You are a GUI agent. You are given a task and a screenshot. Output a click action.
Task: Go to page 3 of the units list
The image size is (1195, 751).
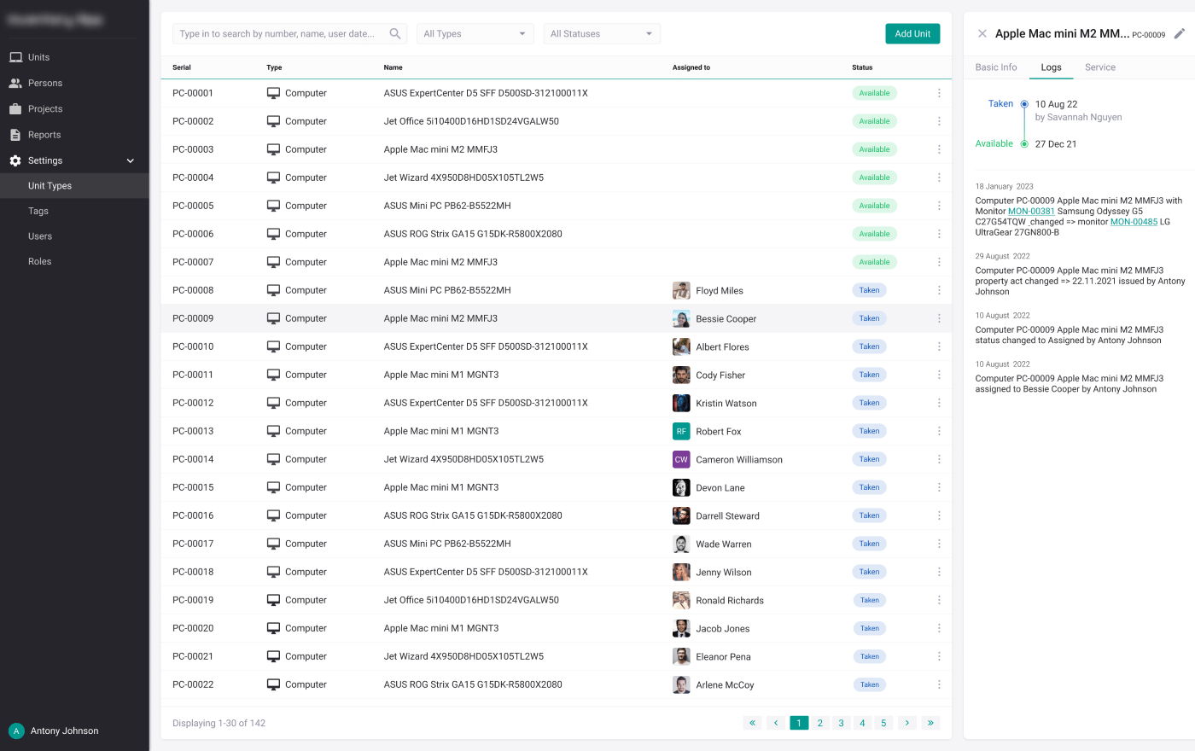[x=841, y=723]
